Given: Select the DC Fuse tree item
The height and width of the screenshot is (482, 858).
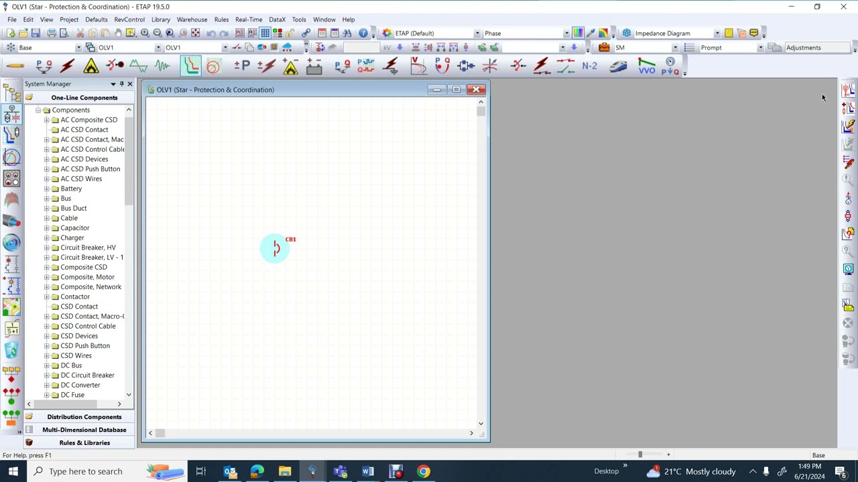Looking at the screenshot, I should pyautogui.click(x=72, y=395).
